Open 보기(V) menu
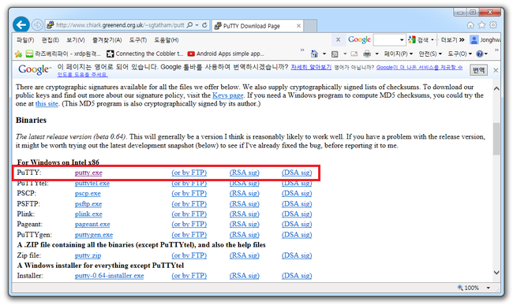Screen dimensions: 513x305 point(76,40)
